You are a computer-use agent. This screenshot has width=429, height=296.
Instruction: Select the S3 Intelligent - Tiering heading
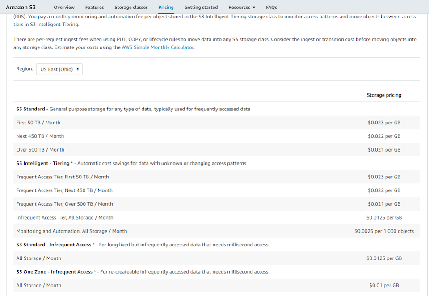coord(43,163)
